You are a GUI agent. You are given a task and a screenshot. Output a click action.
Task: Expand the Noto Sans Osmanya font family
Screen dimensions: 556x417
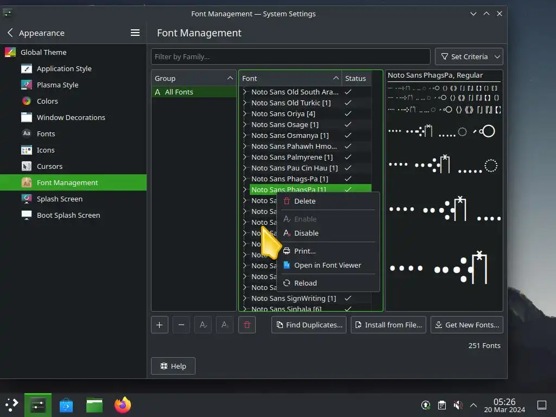pyautogui.click(x=245, y=135)
